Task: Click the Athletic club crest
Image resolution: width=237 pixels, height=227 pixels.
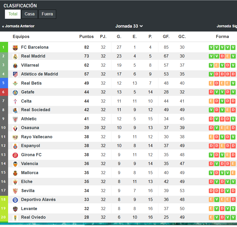Action: (15, 119)
